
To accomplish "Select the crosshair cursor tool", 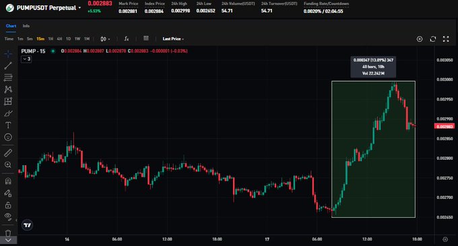I will (8, 54).
